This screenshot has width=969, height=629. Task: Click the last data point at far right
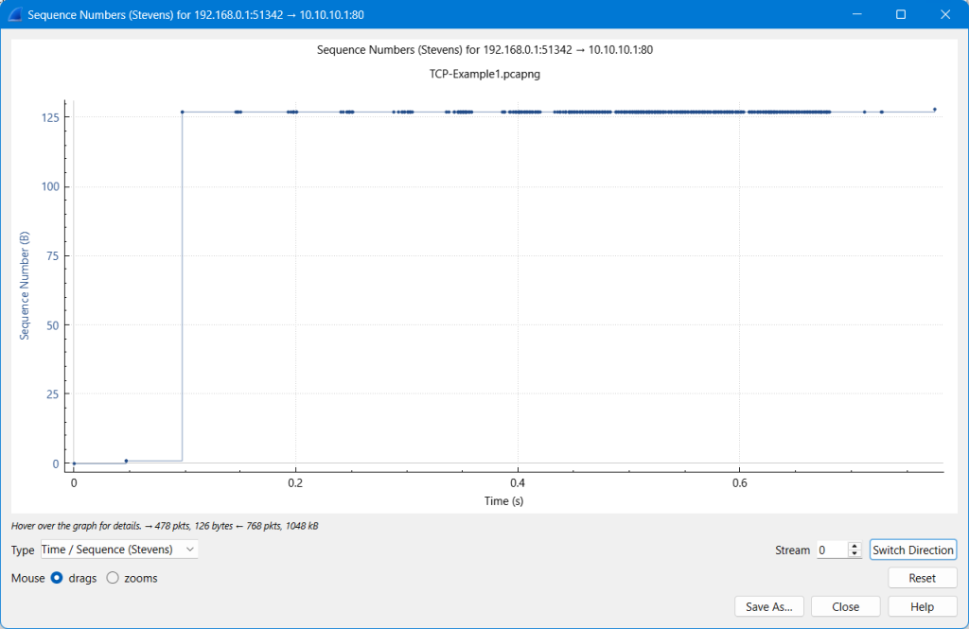click(934, 110)
